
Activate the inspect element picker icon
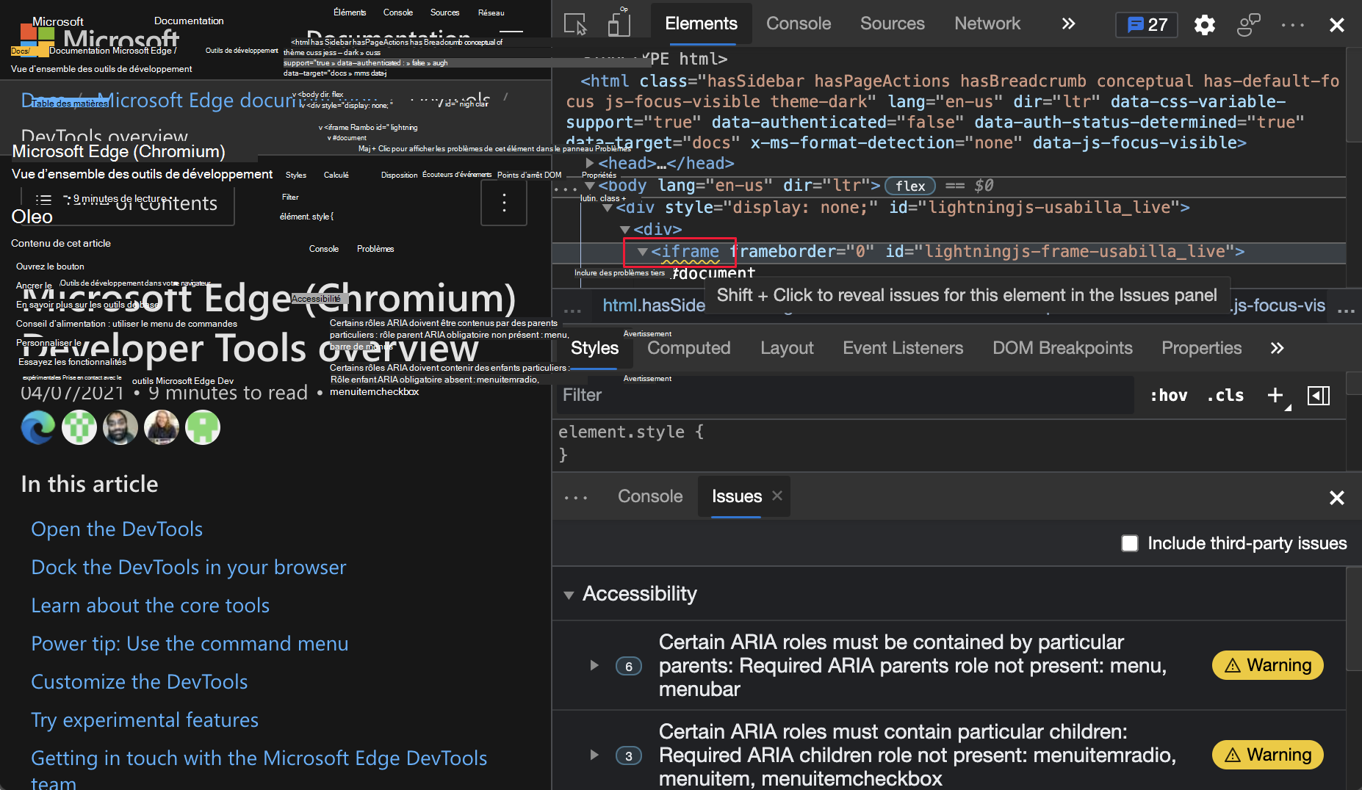pos(575,24)
